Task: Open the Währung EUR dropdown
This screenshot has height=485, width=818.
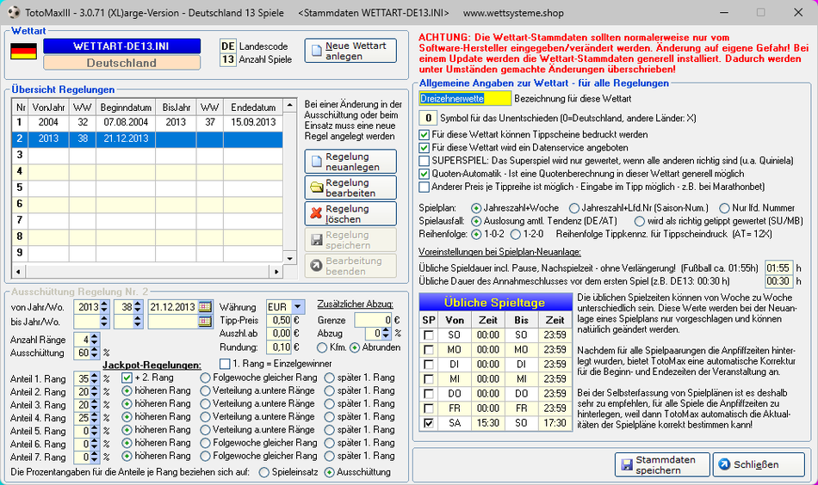Action: tap(298, 307)
